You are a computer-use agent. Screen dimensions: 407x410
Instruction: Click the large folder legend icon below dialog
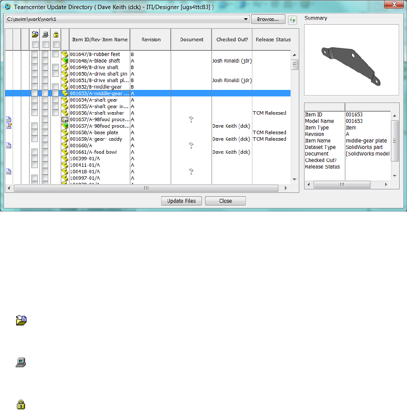21,321
